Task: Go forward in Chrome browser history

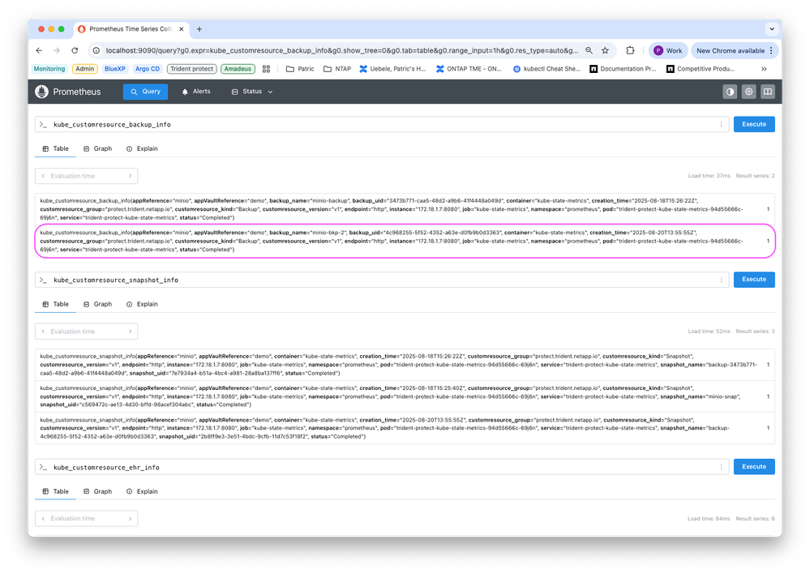Action: pos(57,50)
